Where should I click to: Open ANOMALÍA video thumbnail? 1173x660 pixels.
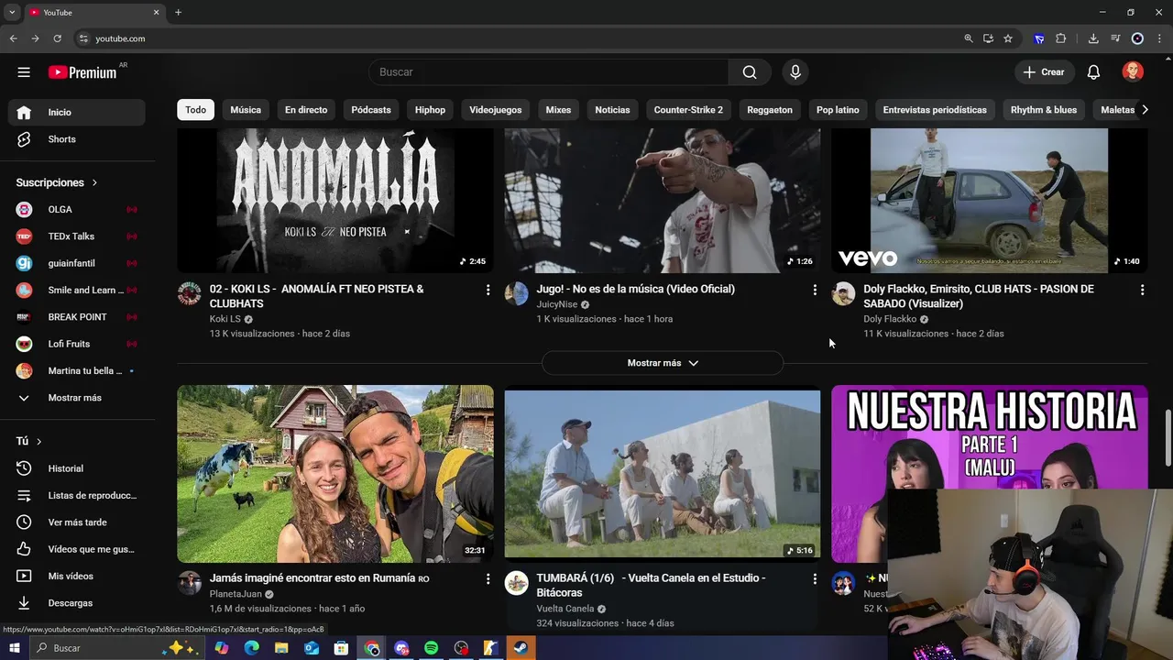click(335, 201)
